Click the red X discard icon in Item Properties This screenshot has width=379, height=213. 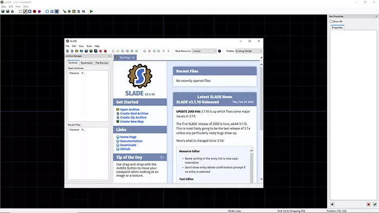(x=368, y=204)
